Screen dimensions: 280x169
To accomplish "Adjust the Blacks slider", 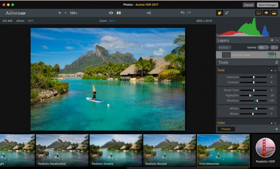I will click(x=253, y=114).
